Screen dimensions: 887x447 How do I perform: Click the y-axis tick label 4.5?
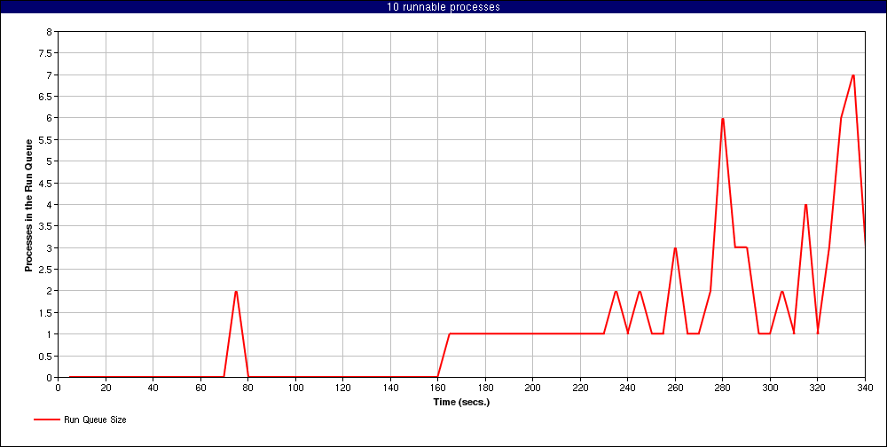point(46,183)
